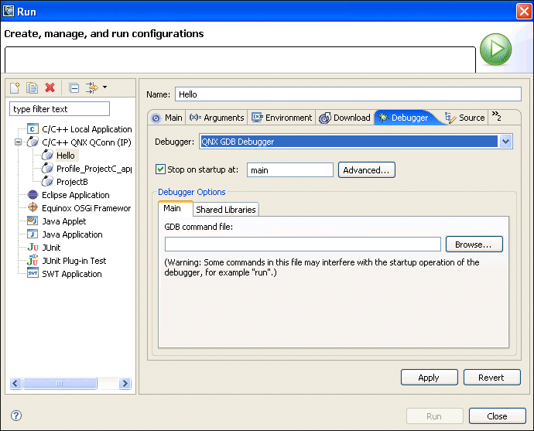Click the Advanced... button
Image resolution: width=534 pixels, height=431 pixels.
tap(367, 170)
